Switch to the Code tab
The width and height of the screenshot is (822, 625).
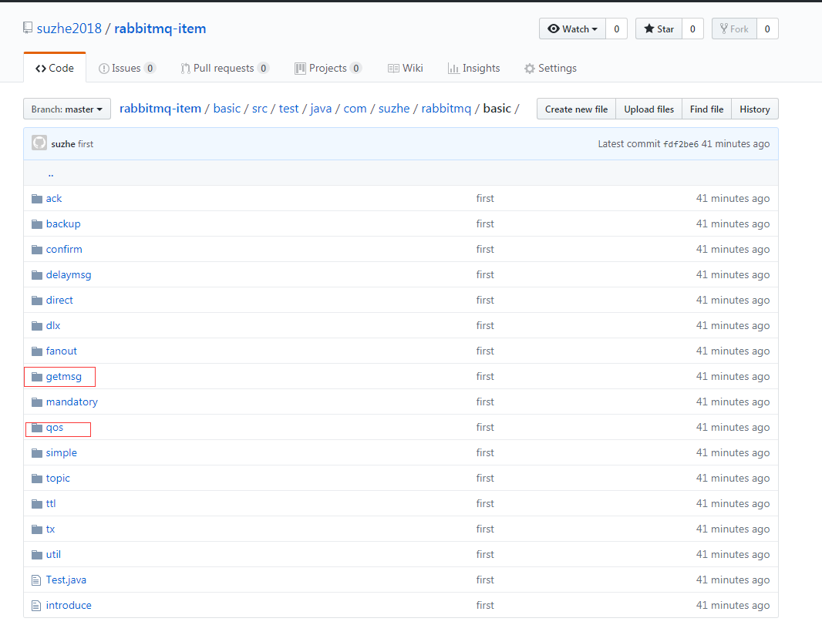(x=55, y=68)
